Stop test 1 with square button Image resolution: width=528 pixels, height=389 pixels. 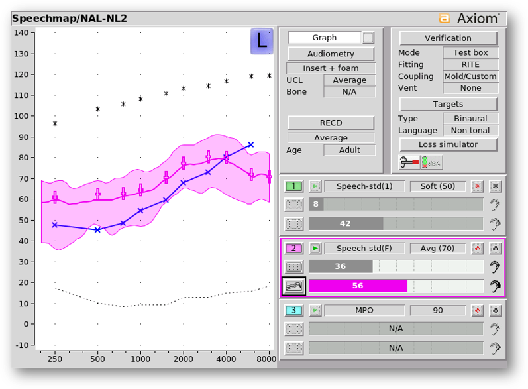click(495, 186)
